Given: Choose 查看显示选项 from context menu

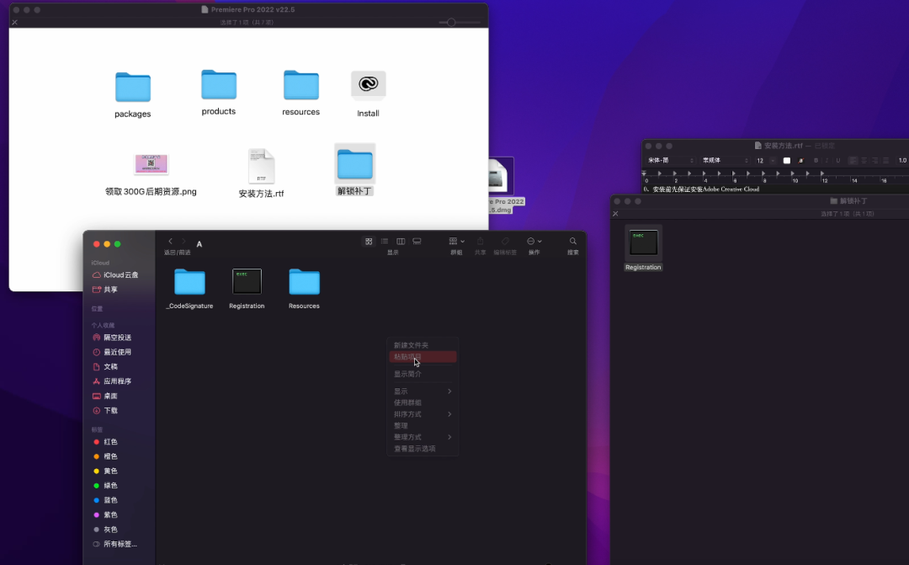Looking at the screenshot, I should pyautogui.click(x=423, y=449).
